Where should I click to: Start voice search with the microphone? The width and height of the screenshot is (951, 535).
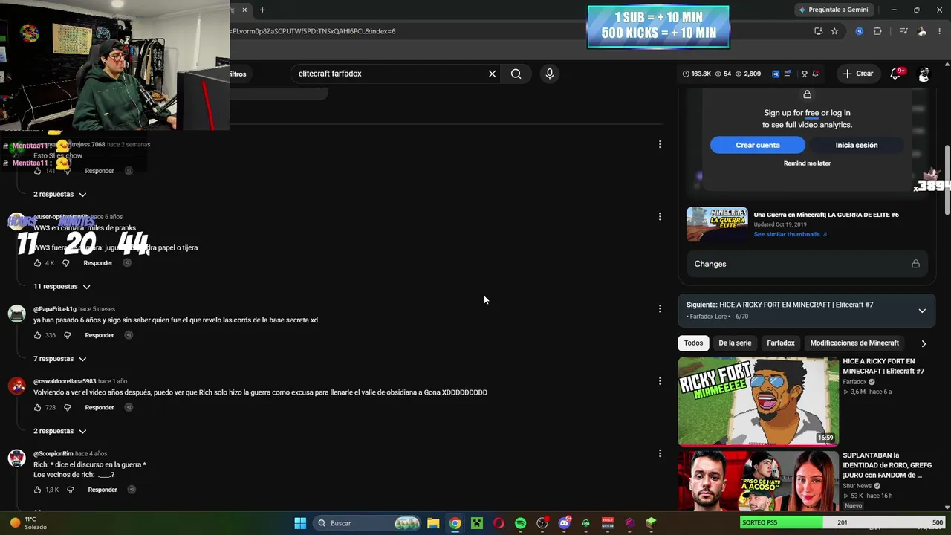550,74
